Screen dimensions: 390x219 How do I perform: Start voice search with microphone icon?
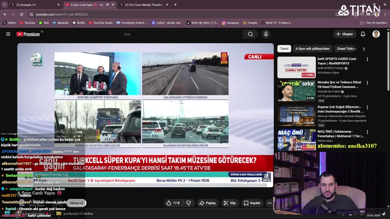click(x=266, y=34)
